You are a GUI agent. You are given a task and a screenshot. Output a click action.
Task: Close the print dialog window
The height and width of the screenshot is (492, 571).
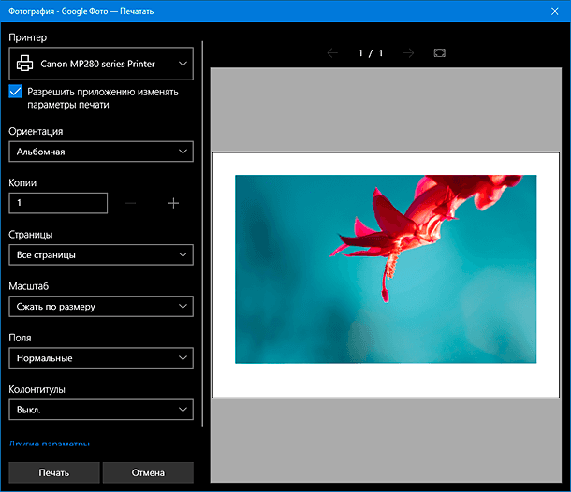point(554,11)
